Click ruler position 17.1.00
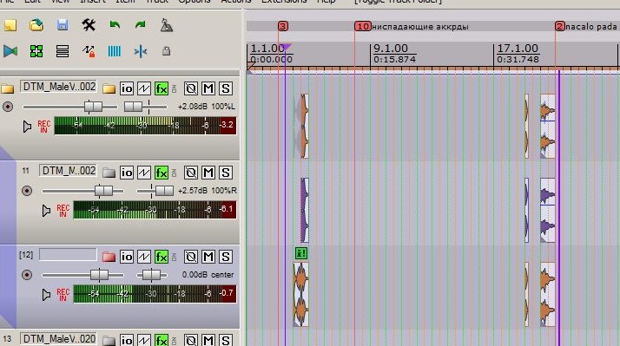This screenshot has height=346, width=620. point(518,49)
